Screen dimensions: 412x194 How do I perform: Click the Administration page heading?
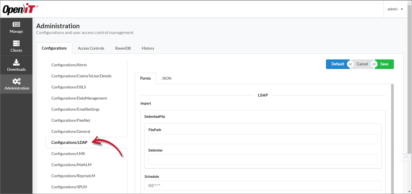(x=58, y=26)
